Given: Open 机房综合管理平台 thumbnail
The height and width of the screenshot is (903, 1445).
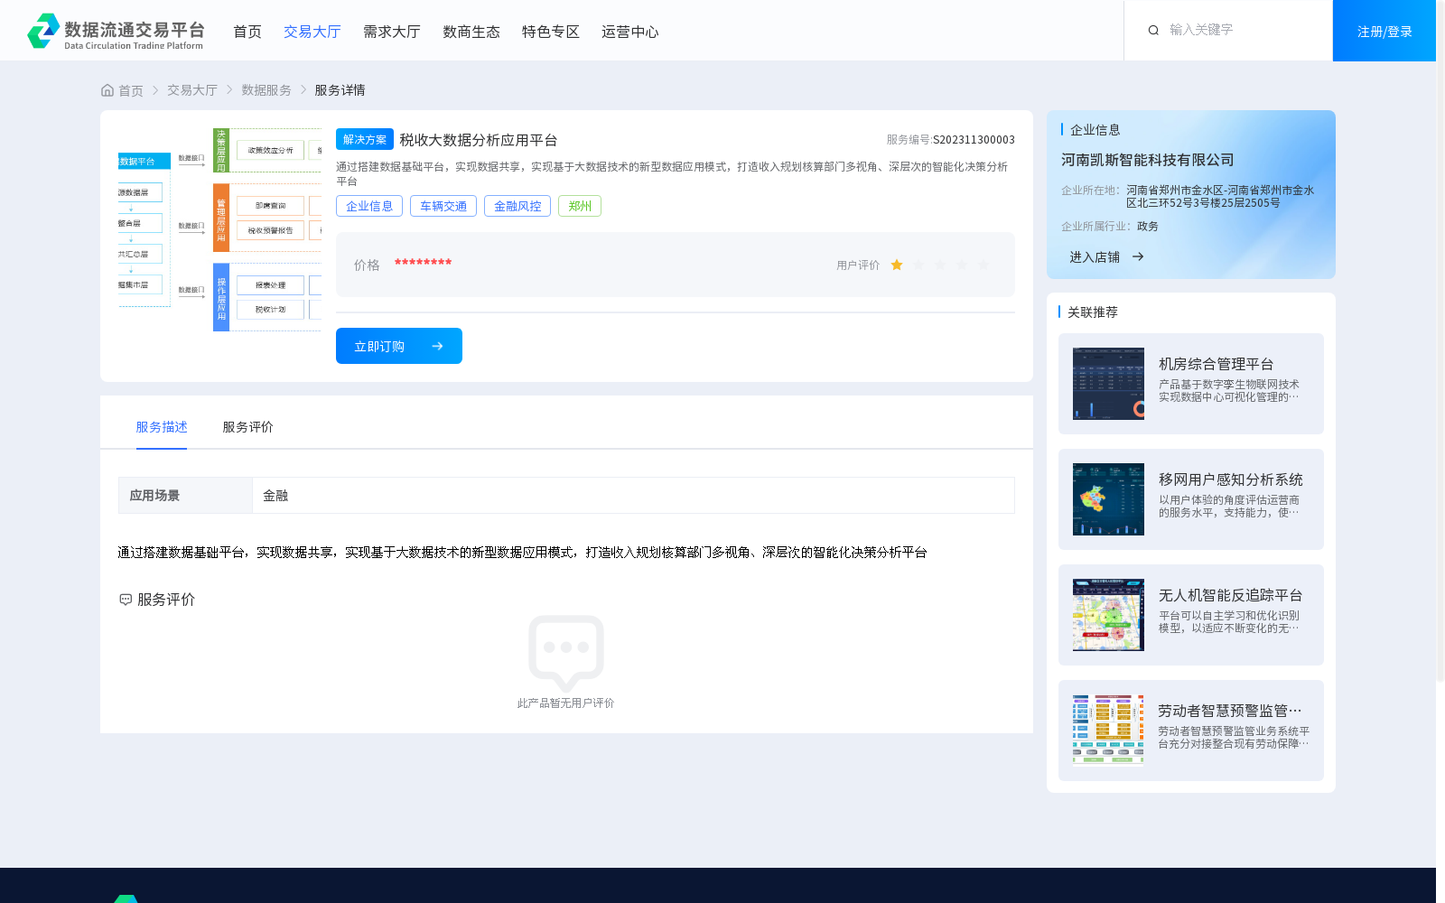Looking at the screenshot, I should coord(1108,384).
